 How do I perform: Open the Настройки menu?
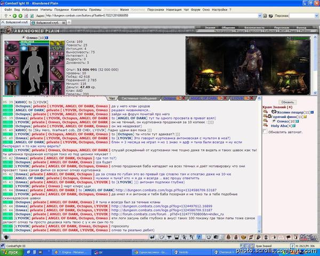219,10
